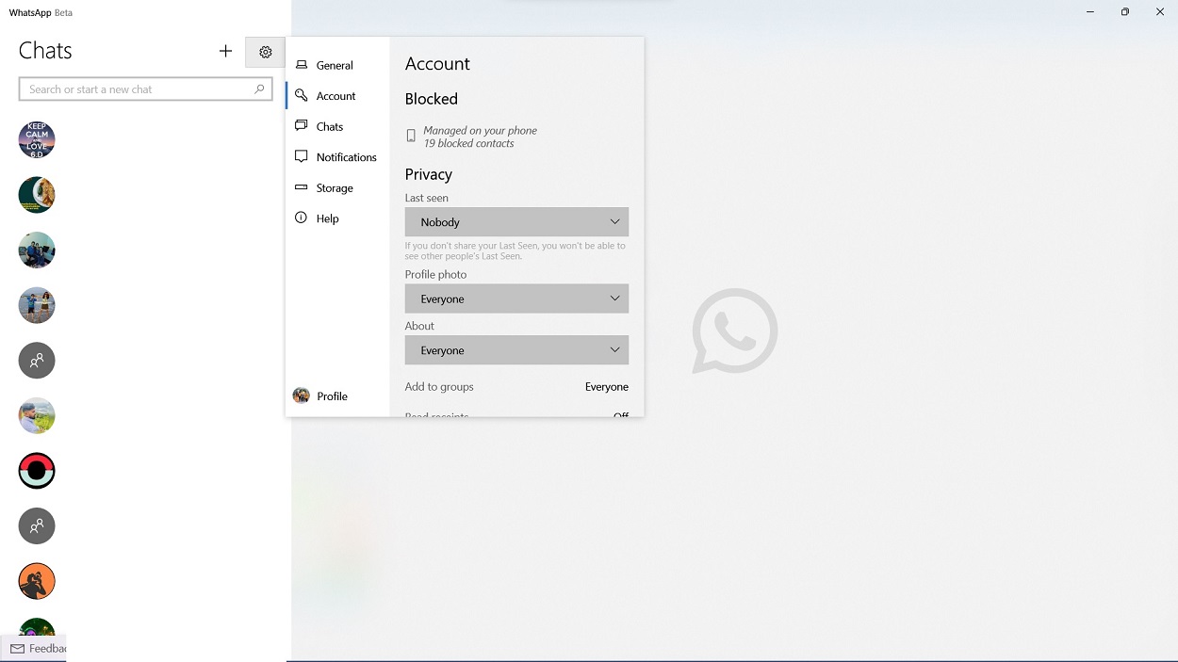Open the Keep Calm and Love chat avatar

37,139
